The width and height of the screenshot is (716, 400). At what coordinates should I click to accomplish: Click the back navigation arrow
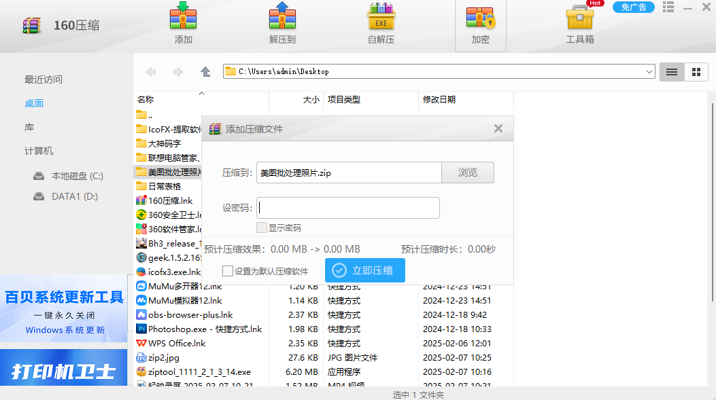[x=151, y=71]
